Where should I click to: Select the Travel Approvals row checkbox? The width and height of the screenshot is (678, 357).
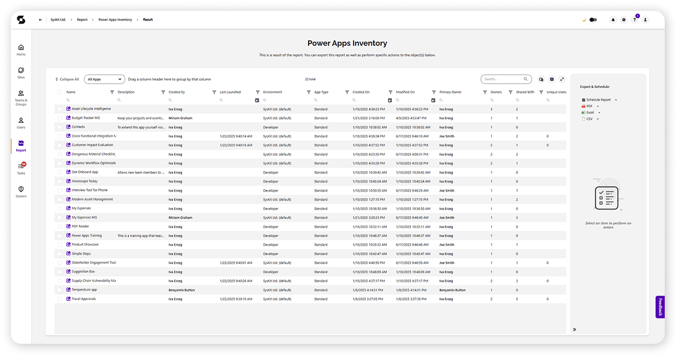tap(60, 299)
